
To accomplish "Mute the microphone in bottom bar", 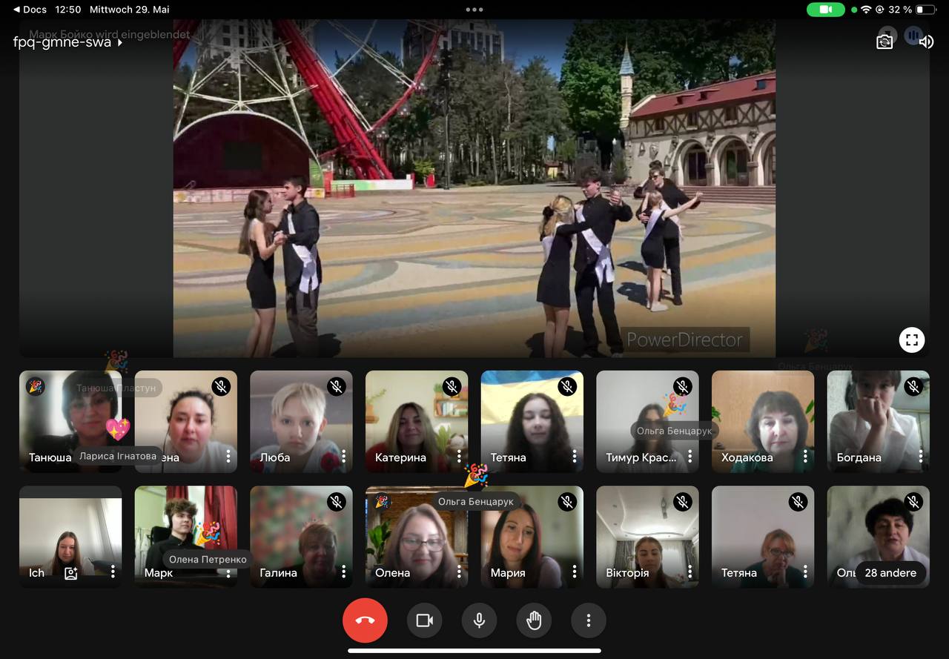I will pos(479,620).
